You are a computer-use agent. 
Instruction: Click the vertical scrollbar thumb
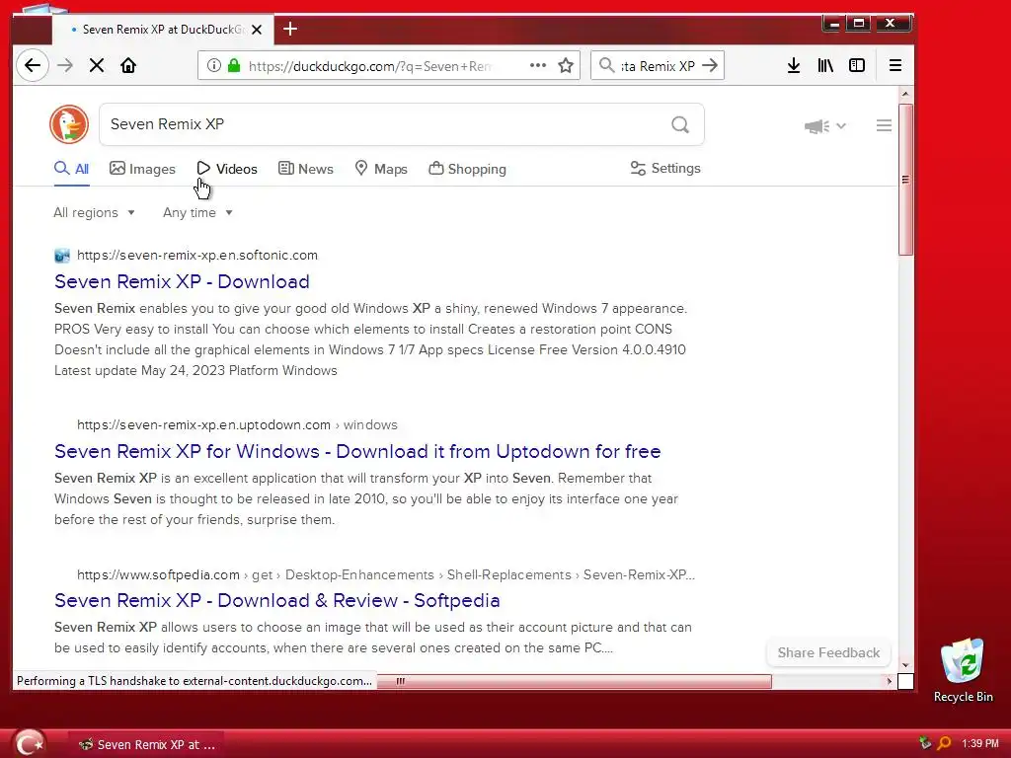point(905,180)
